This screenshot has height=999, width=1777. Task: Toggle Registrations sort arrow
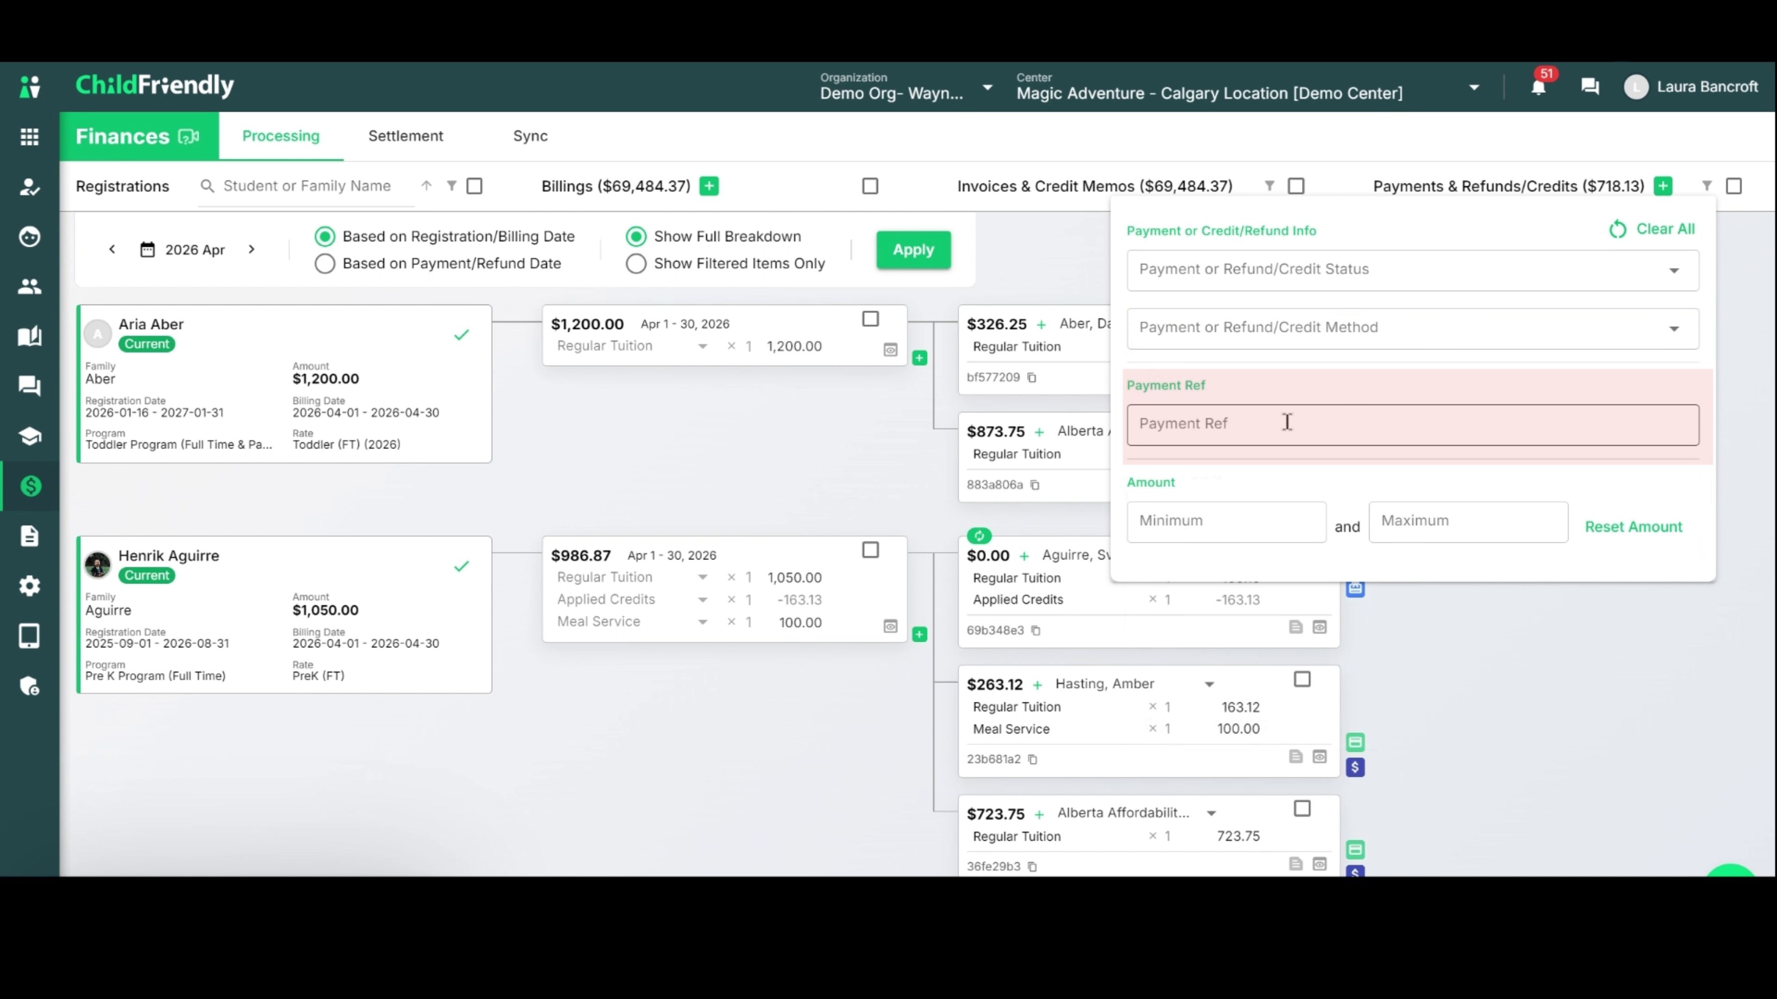click(426, 186)
